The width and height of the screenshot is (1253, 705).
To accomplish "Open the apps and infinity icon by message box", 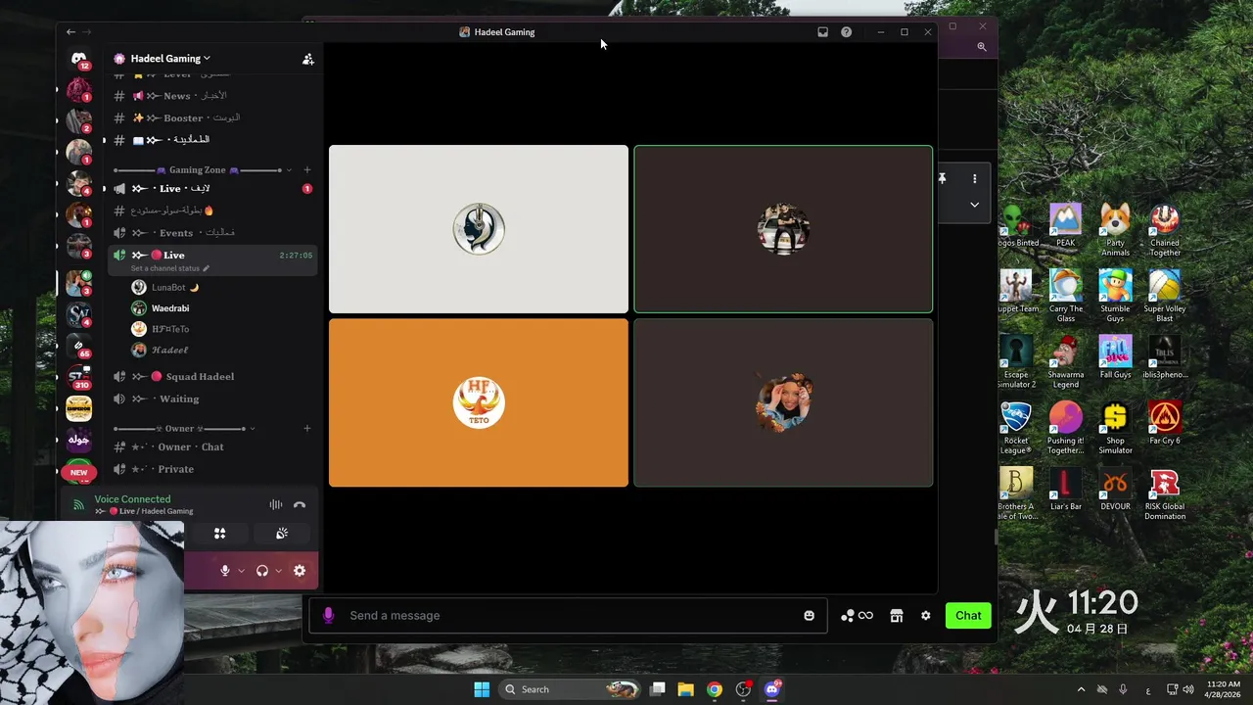I will click(857, 616).
